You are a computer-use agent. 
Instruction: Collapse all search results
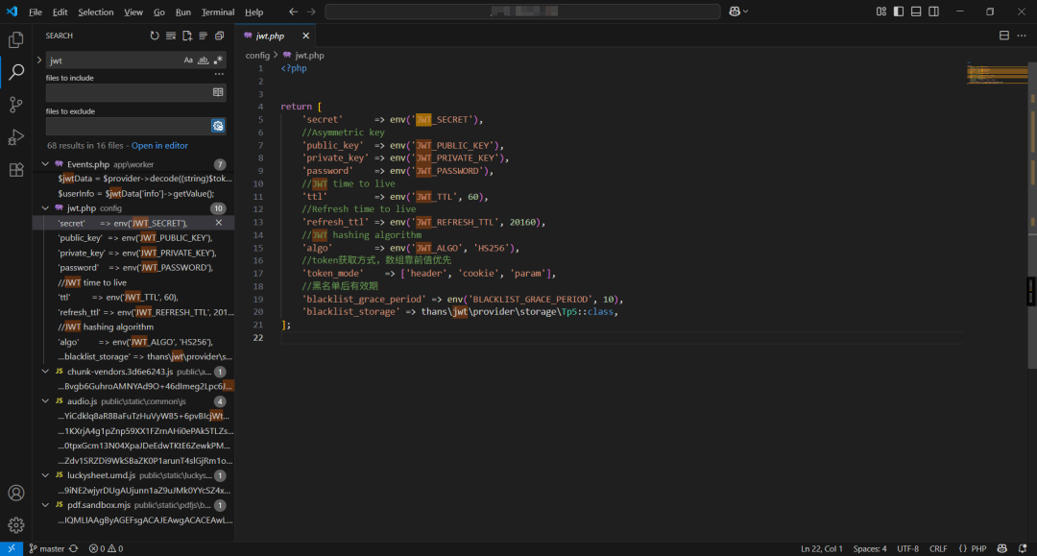click(219, 36)
